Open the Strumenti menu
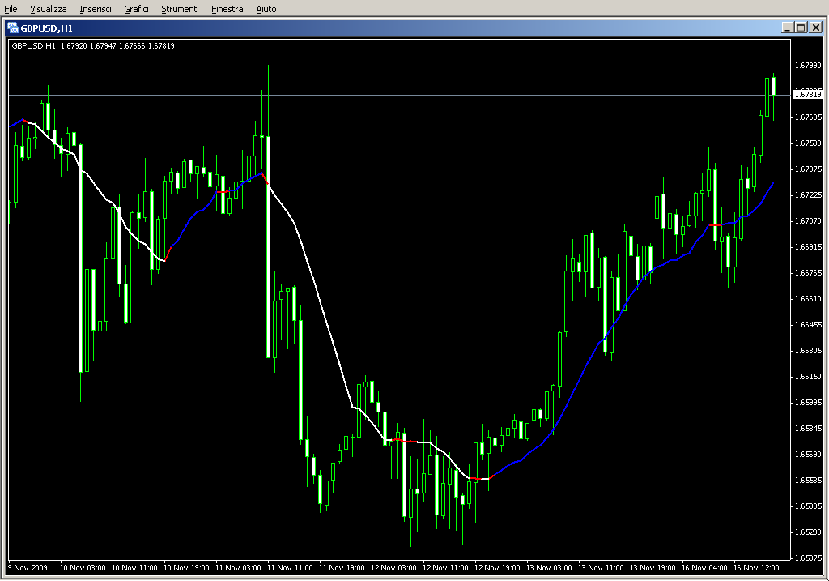This screenshot has height=581, width=829. [x=180, y=9]
